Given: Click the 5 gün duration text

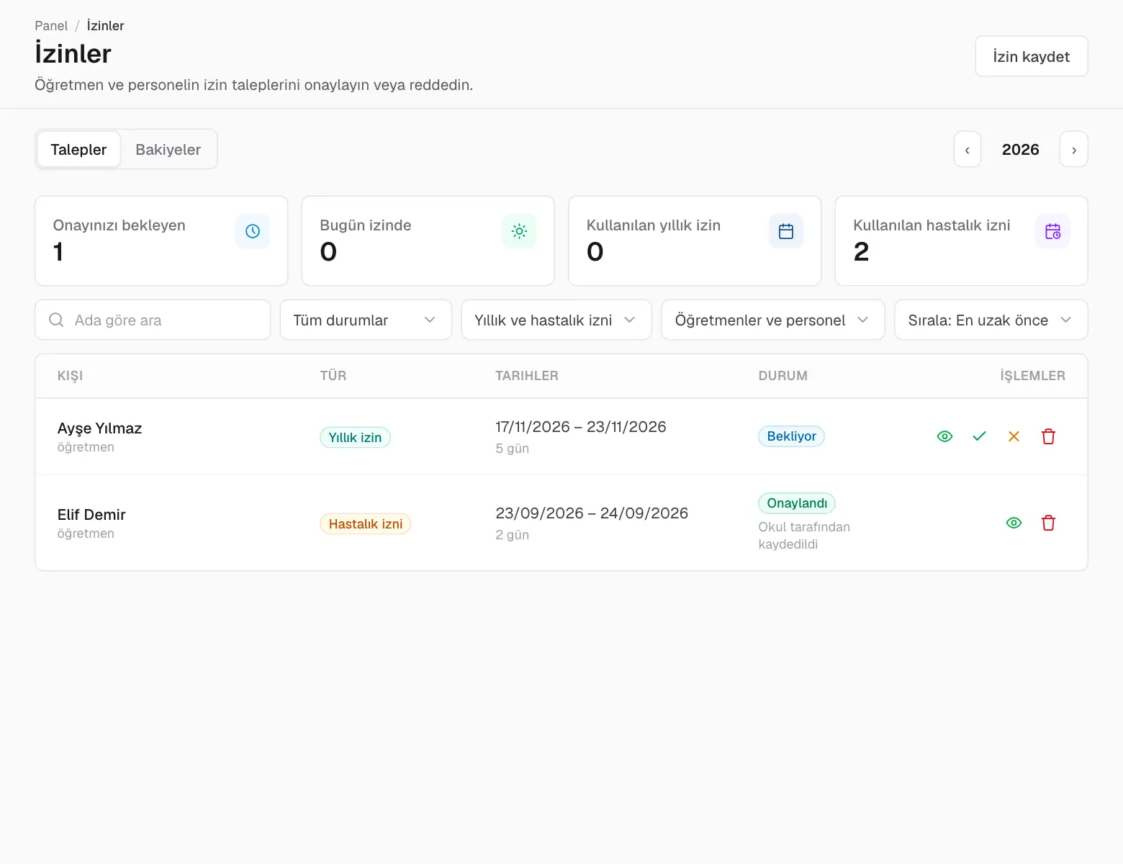Looking at the screenshot, I should click(x=512, y=449).
